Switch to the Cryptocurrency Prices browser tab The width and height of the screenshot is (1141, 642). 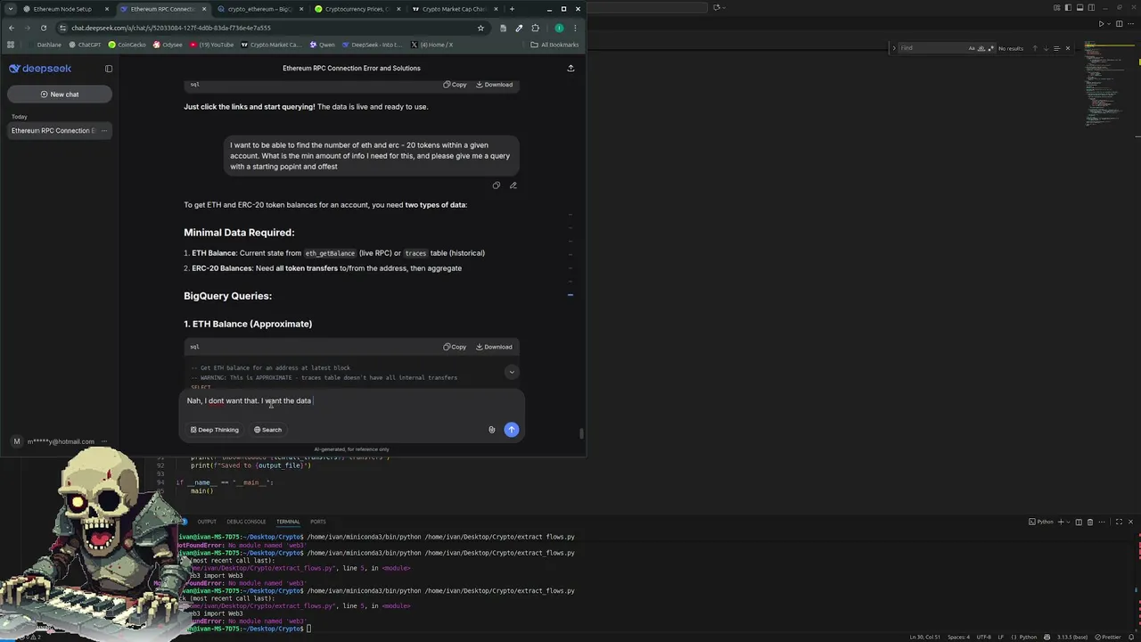click(357, 9)
